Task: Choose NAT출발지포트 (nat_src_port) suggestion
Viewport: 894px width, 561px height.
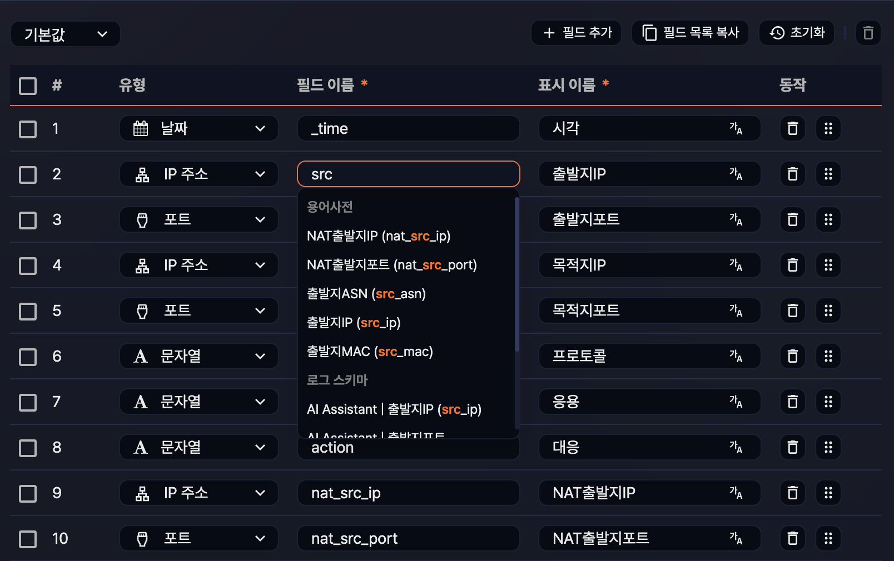Action: 391,265
